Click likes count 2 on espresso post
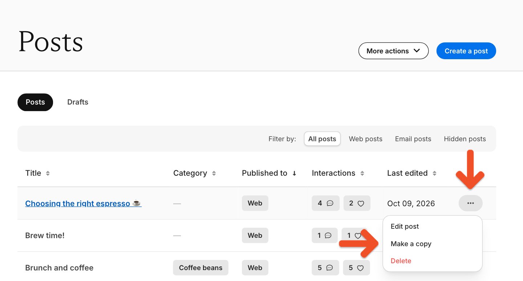This screenshot has height=281, width=523. coord(357,203)
